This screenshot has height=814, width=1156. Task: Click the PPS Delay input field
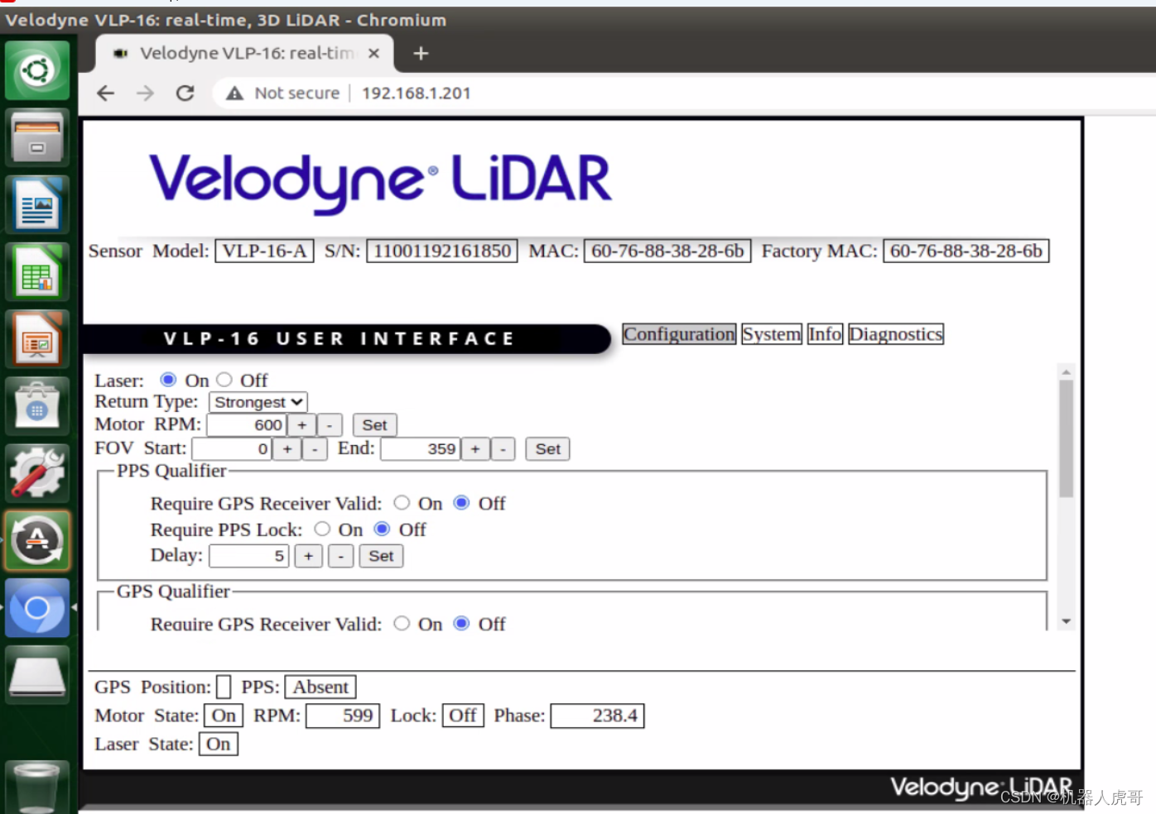coord(249,556)
